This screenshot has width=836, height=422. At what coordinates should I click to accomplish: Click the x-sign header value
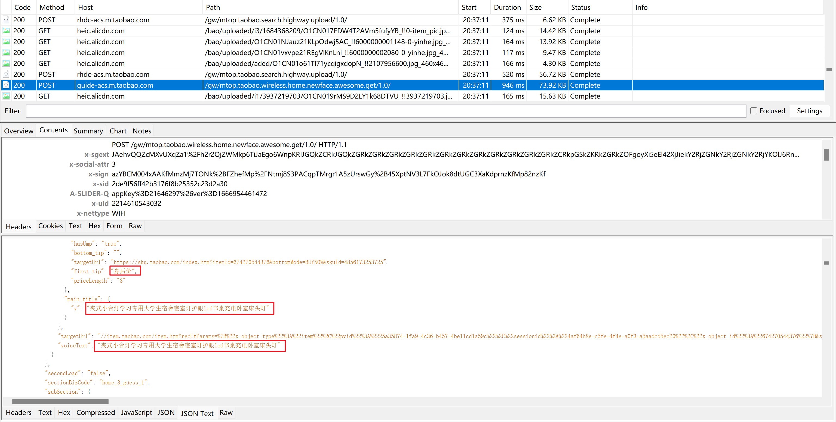tap(328, 174)
